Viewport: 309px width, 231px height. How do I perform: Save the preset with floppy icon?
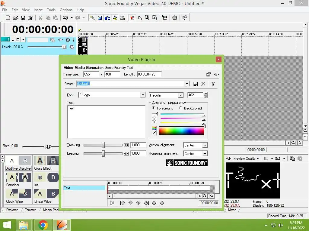(x=196, y=84)
